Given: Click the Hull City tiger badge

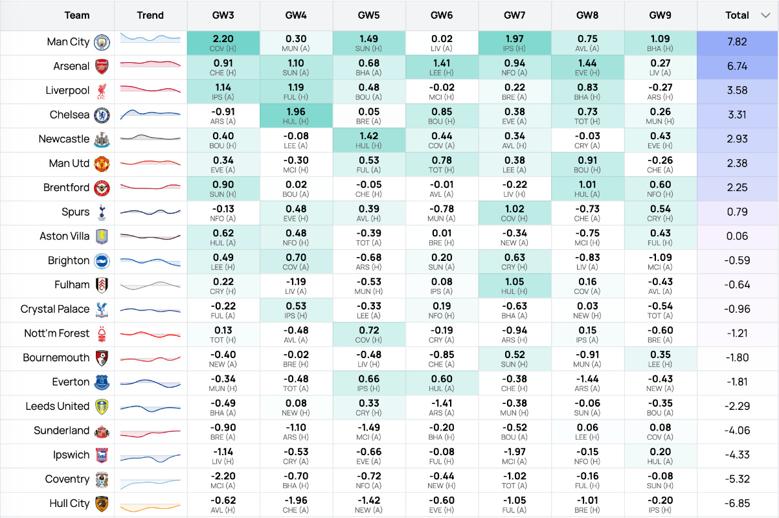Looking at the screenshot, I should (102, 504).
